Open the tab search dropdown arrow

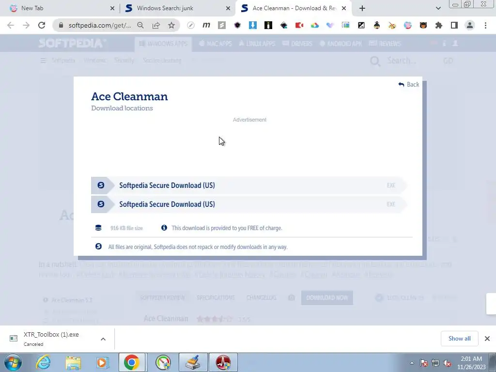tap(438, 9)
